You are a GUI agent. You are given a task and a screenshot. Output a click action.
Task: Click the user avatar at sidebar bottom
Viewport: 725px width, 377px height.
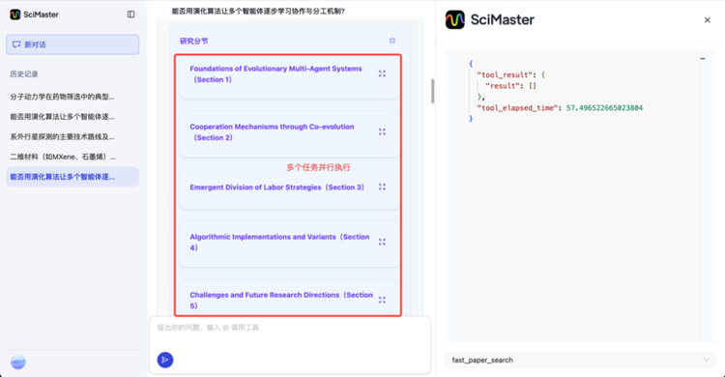pos(18,362)
